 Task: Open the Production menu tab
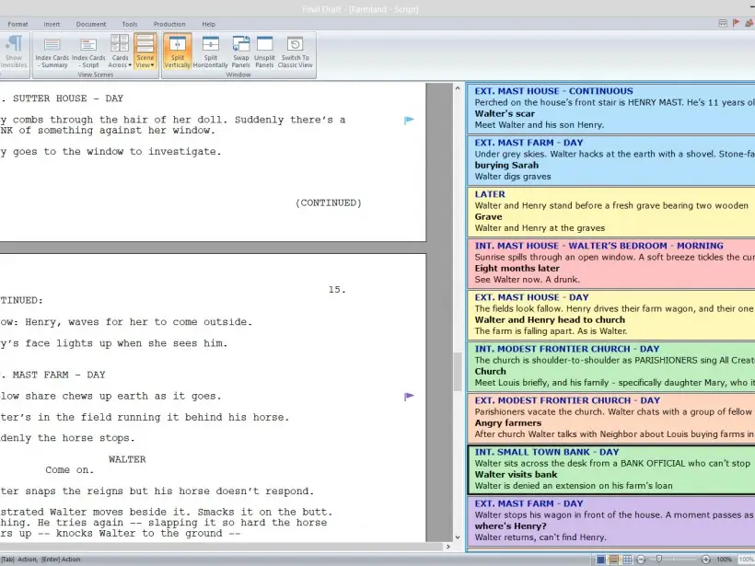point(169,24)
